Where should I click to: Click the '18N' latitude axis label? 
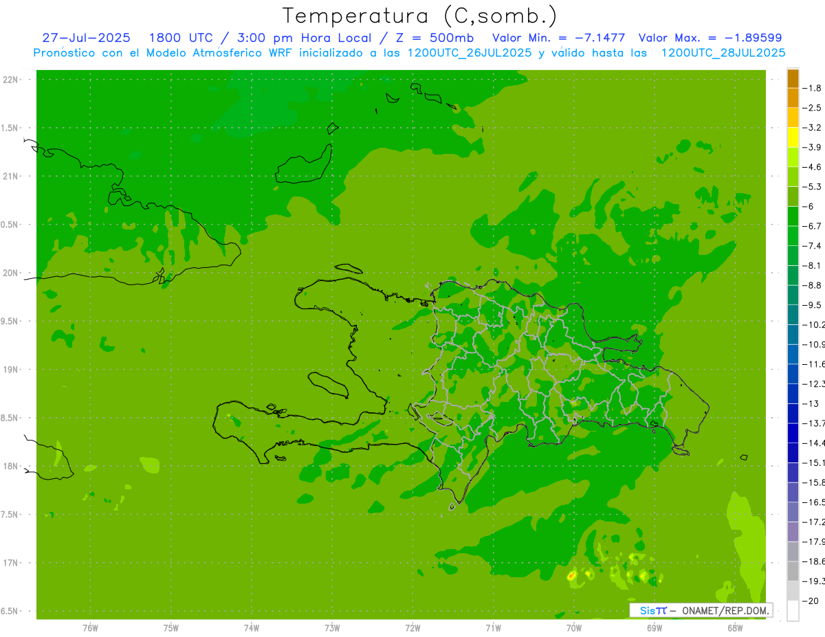tap(10, 467)
